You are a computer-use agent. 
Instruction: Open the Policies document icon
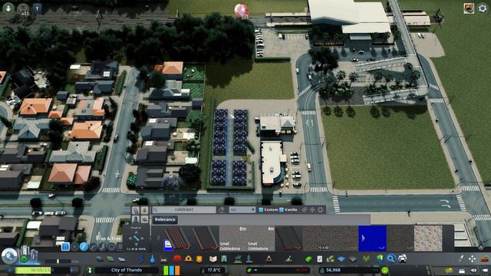pos(319,259)
